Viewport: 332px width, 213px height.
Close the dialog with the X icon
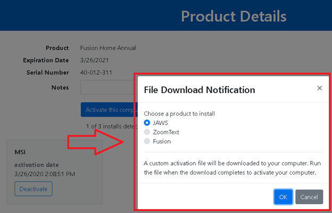coord(319,88)
